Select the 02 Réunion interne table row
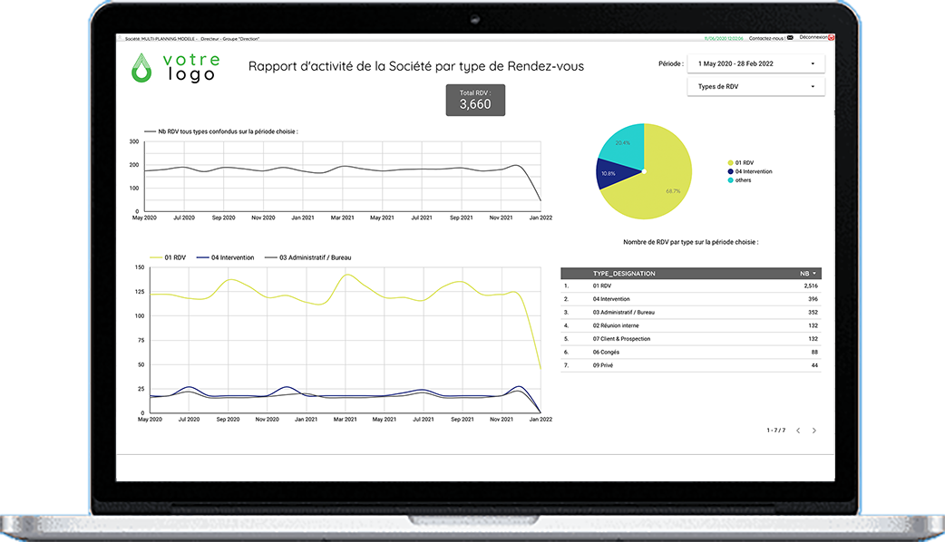 click(x=691, y=325)
